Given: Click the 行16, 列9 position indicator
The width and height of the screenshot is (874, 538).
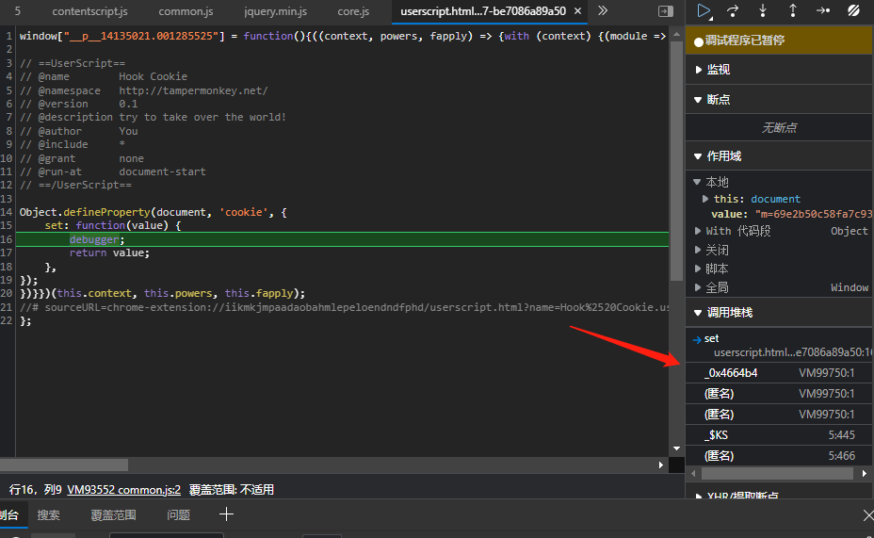Looking at the screenshot, I should (x=35, y=490).
